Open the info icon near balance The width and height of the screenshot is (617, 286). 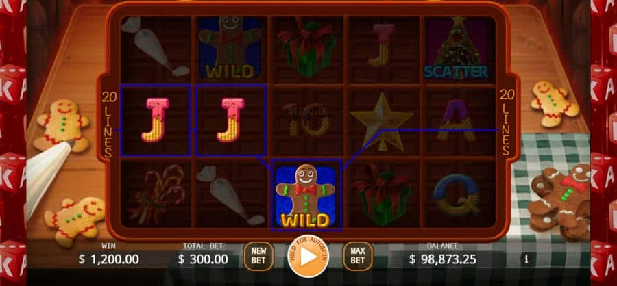(527, 259)
